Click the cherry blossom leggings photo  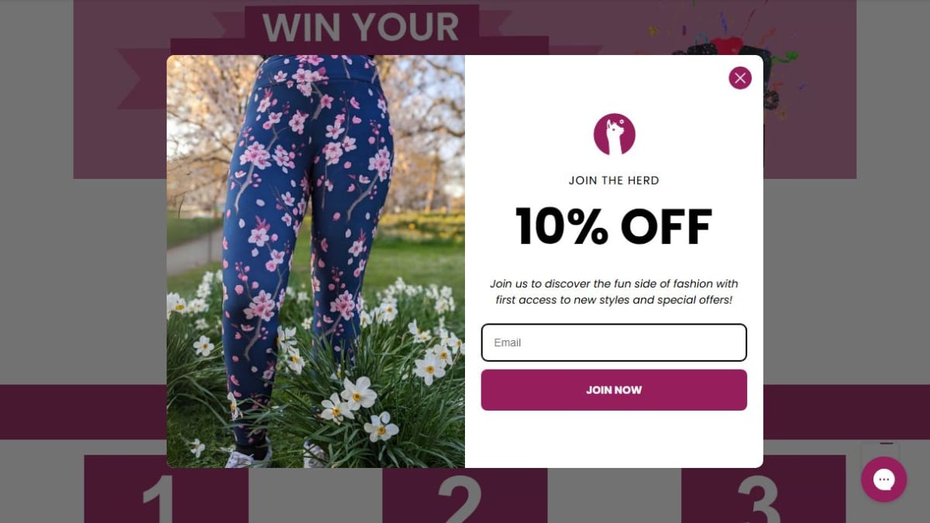point(315,261)
